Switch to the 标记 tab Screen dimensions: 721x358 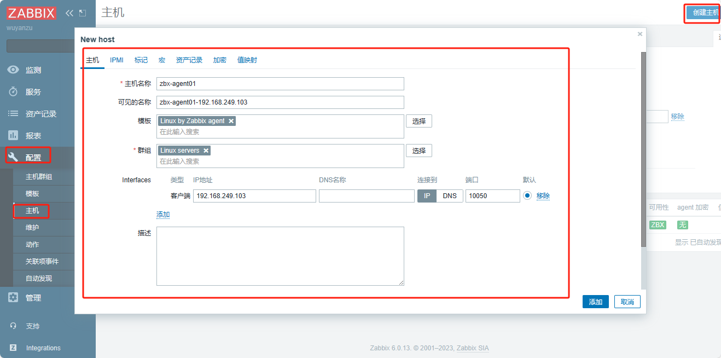click(x=141, y=60)
